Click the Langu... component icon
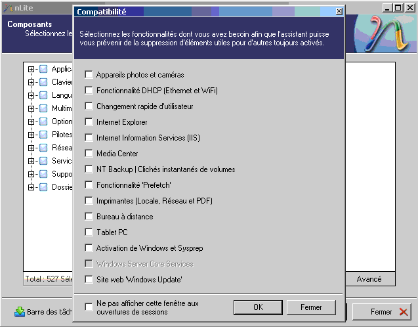This screenshot has height=327, width=418. pos(43,95)
